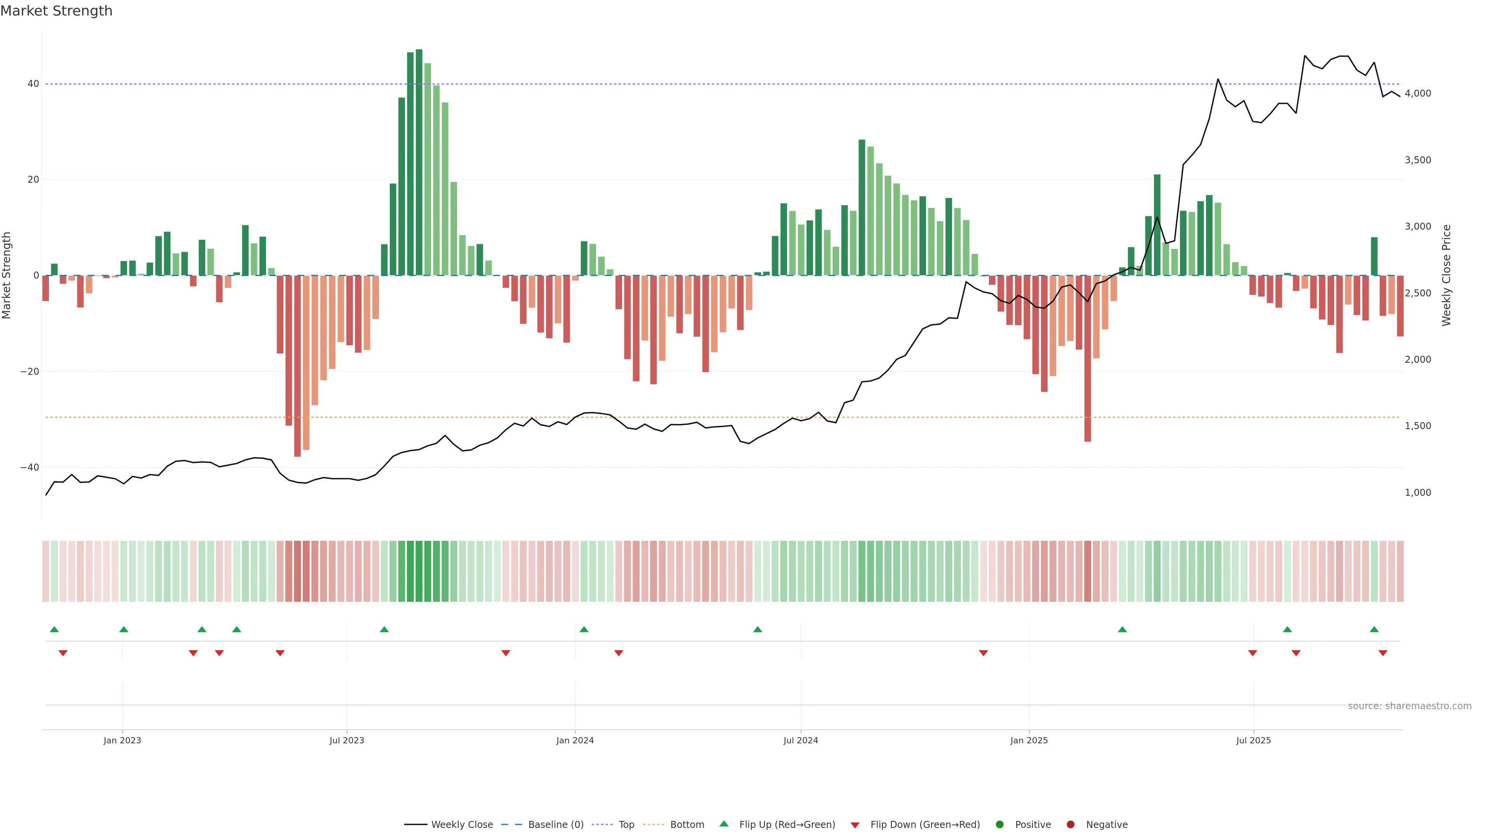The image size is (1491, 838).
Task: Click the leftmost red flip-down triangle marker
Action: coord(63,653)
